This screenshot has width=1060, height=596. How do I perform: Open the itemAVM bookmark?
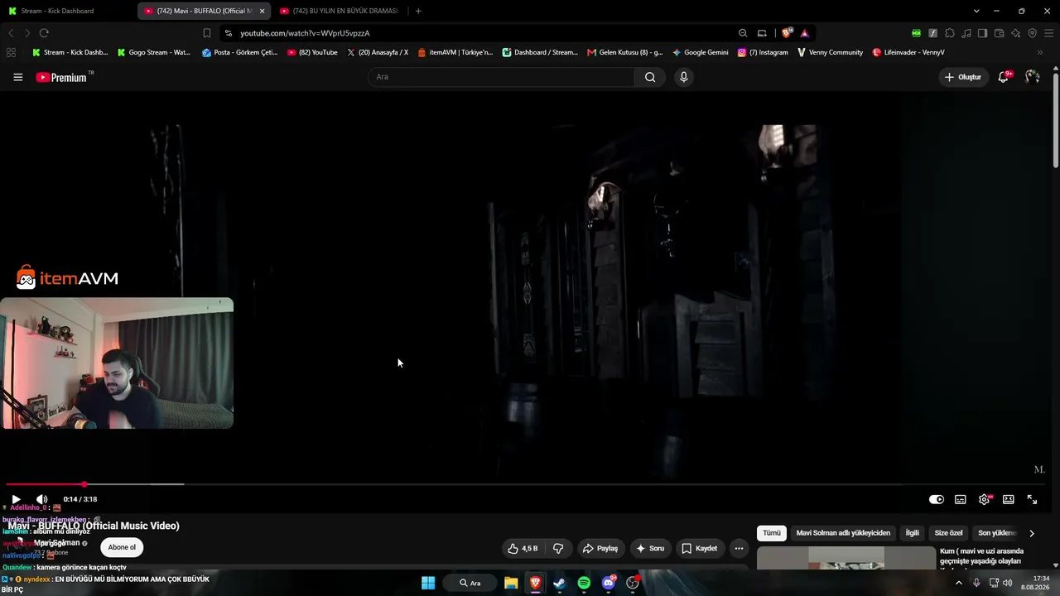[455, 52]
